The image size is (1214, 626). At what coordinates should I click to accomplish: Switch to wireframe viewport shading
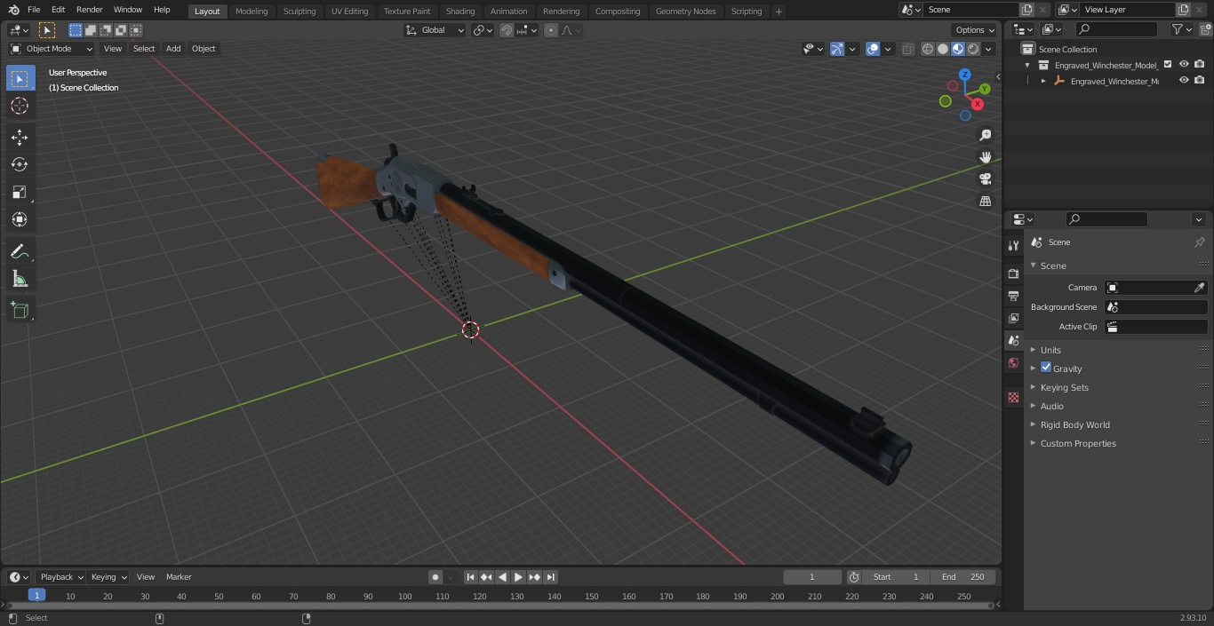tap(928, 49)
